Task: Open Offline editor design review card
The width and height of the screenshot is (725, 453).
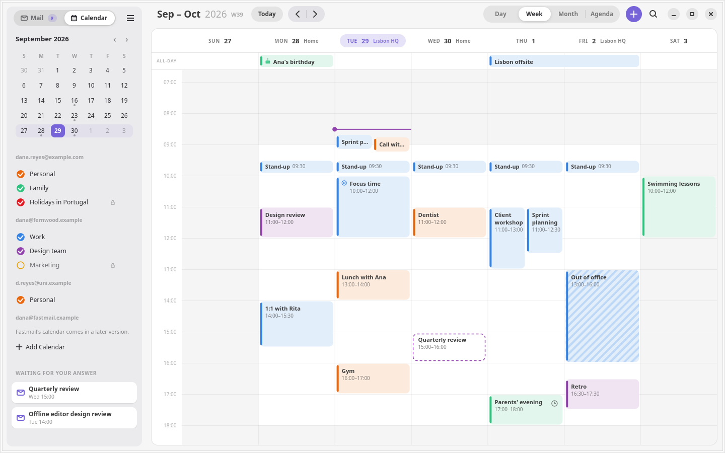Action: [x=74, y=418]
